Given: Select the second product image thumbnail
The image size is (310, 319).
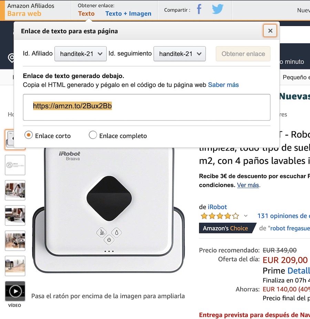Looking at the screenshot, I should (x=15, y=165).
